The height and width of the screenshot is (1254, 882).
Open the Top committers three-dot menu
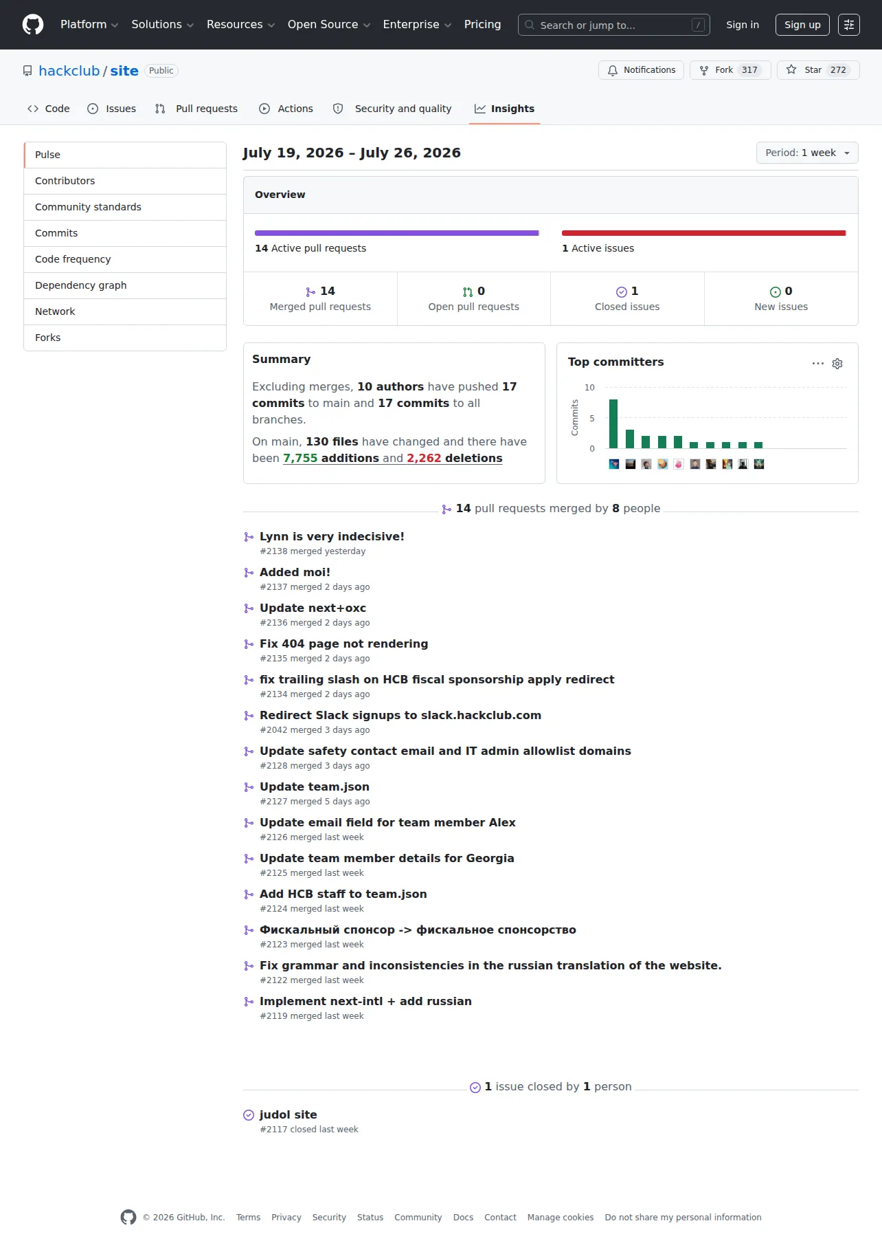point(817,363)
